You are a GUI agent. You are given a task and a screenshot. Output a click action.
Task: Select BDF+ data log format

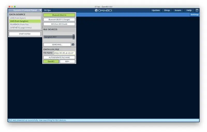[67, 61]
